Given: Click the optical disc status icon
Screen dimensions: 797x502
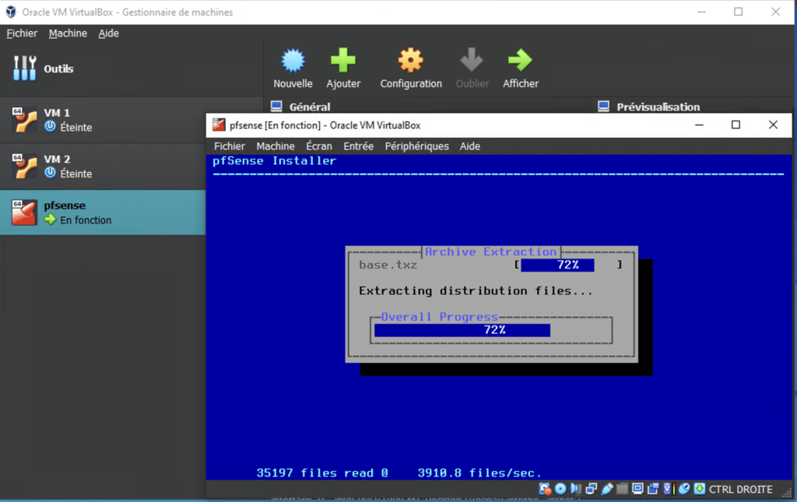Looking at the screenshot, I should click(560, 489).
